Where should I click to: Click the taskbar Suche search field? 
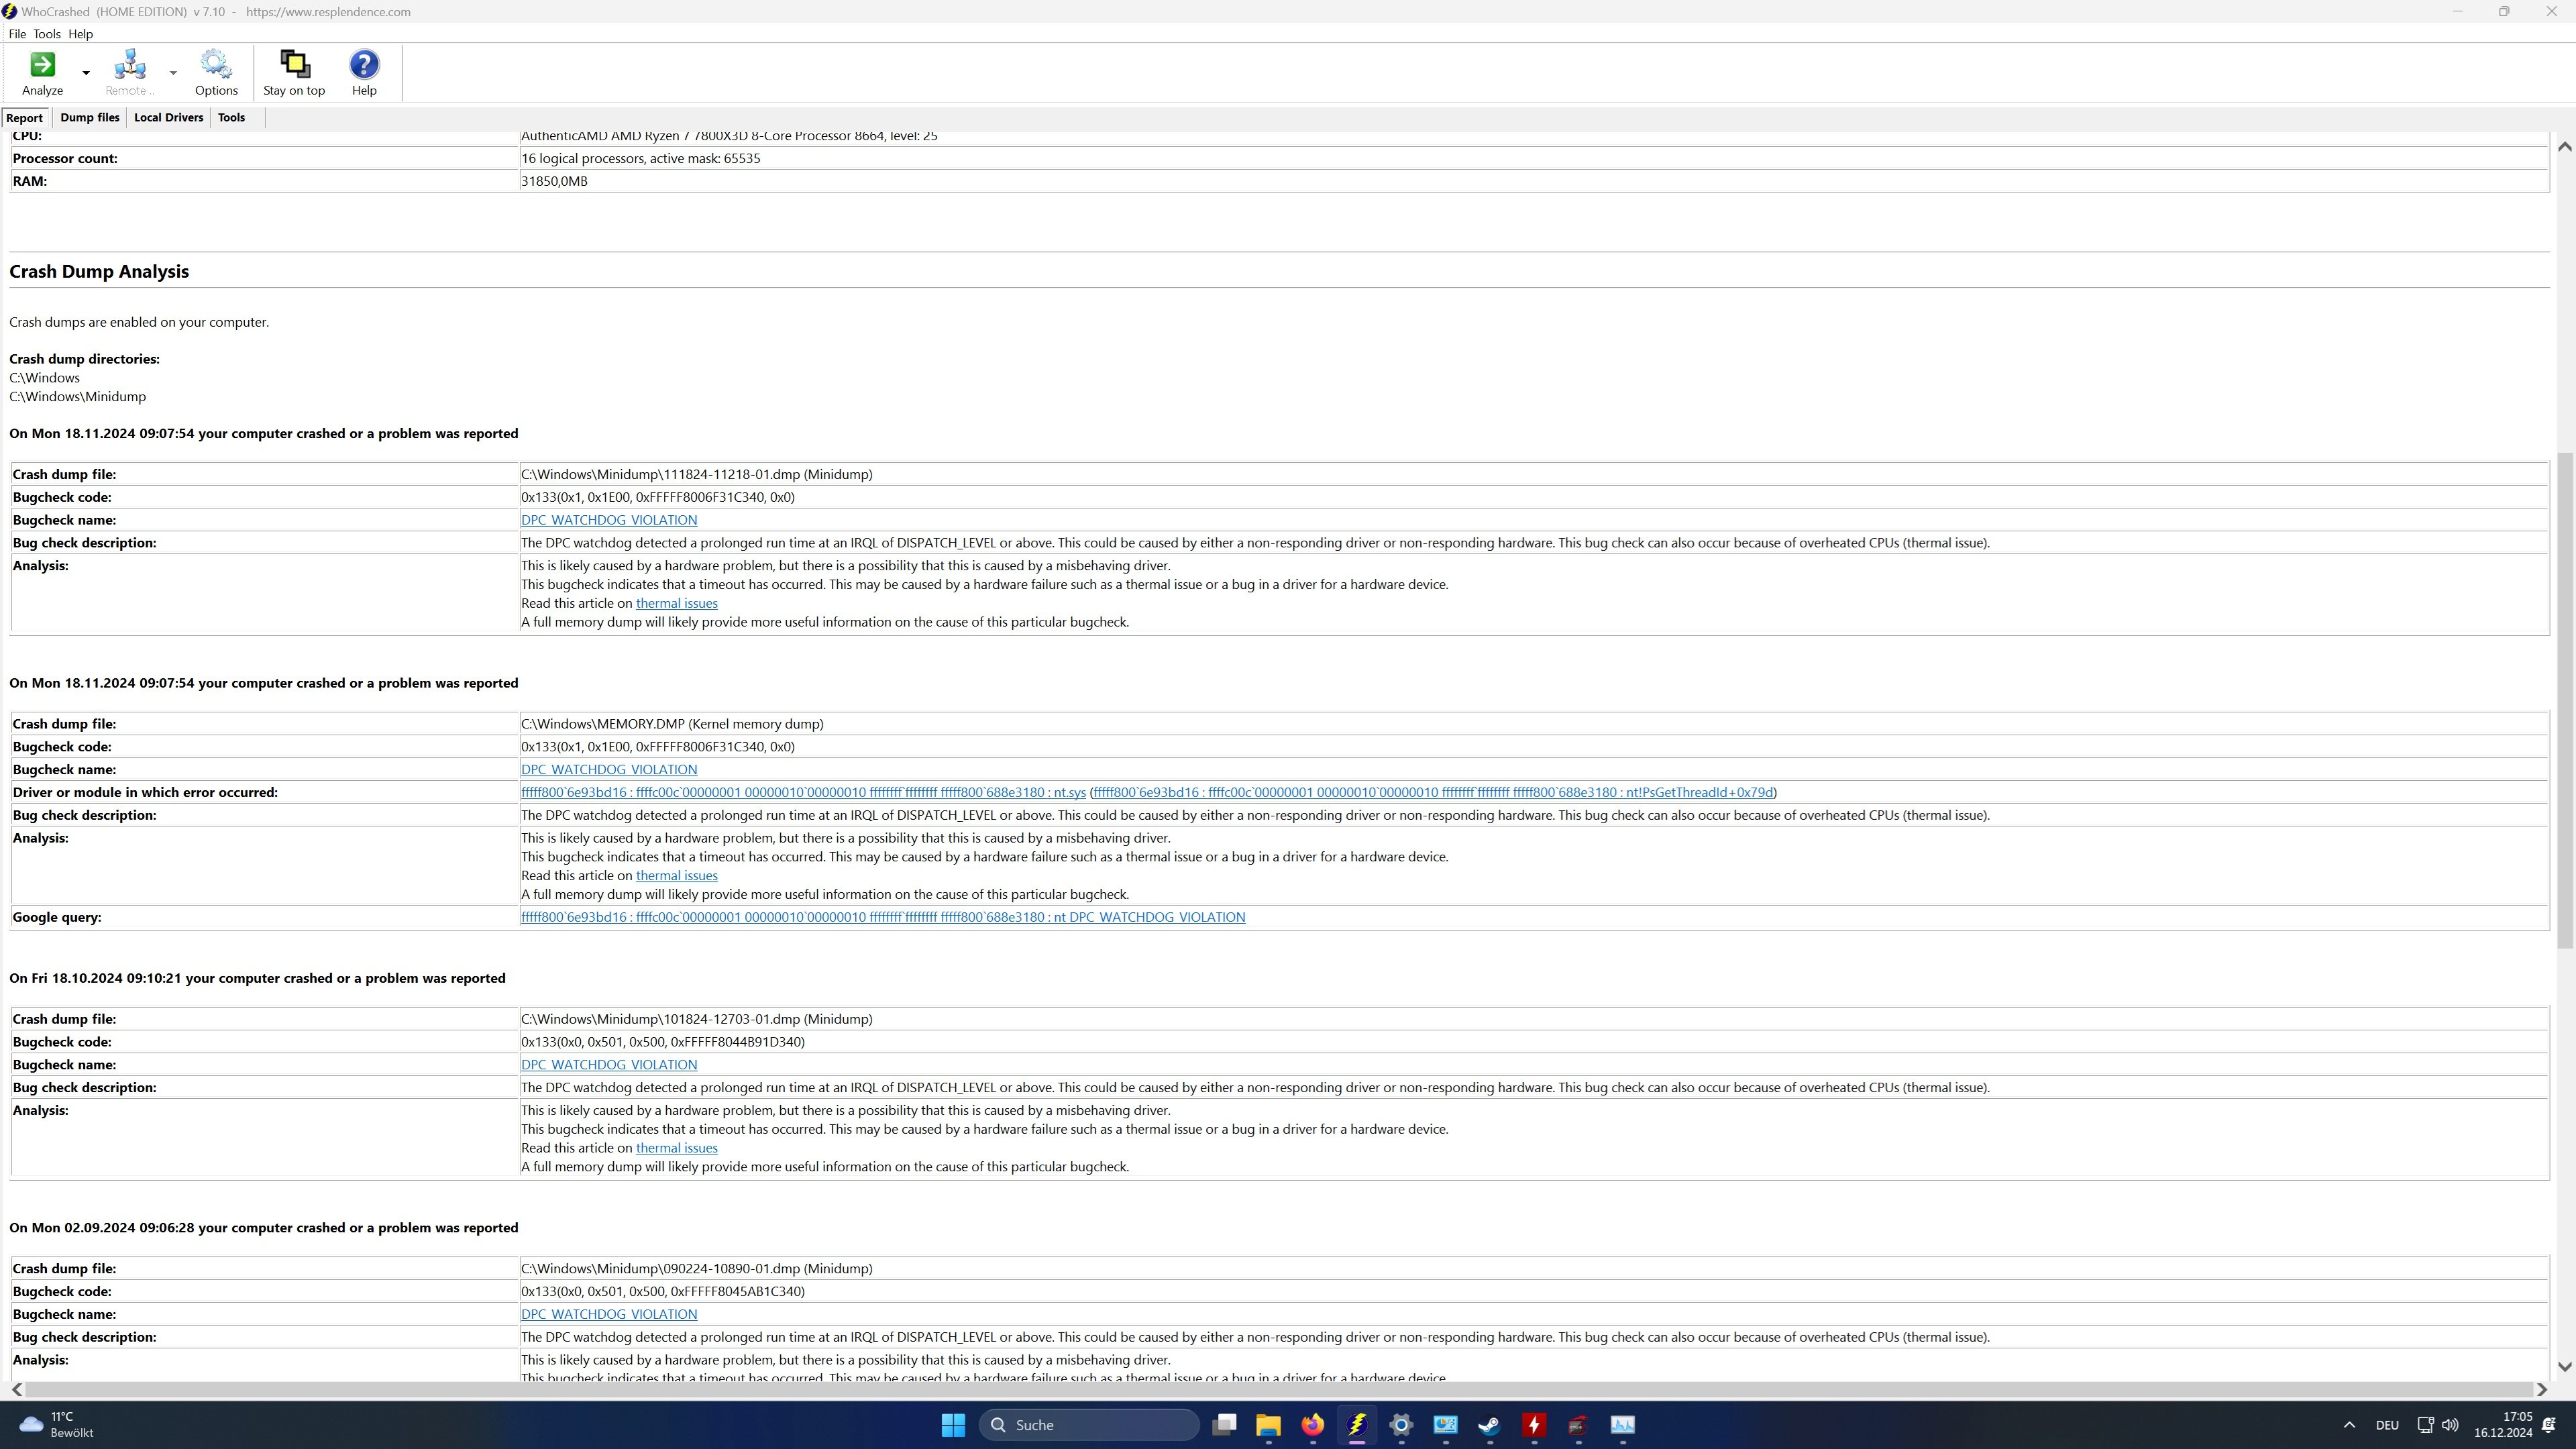pyautogui.click(x=1090, y=1424)
